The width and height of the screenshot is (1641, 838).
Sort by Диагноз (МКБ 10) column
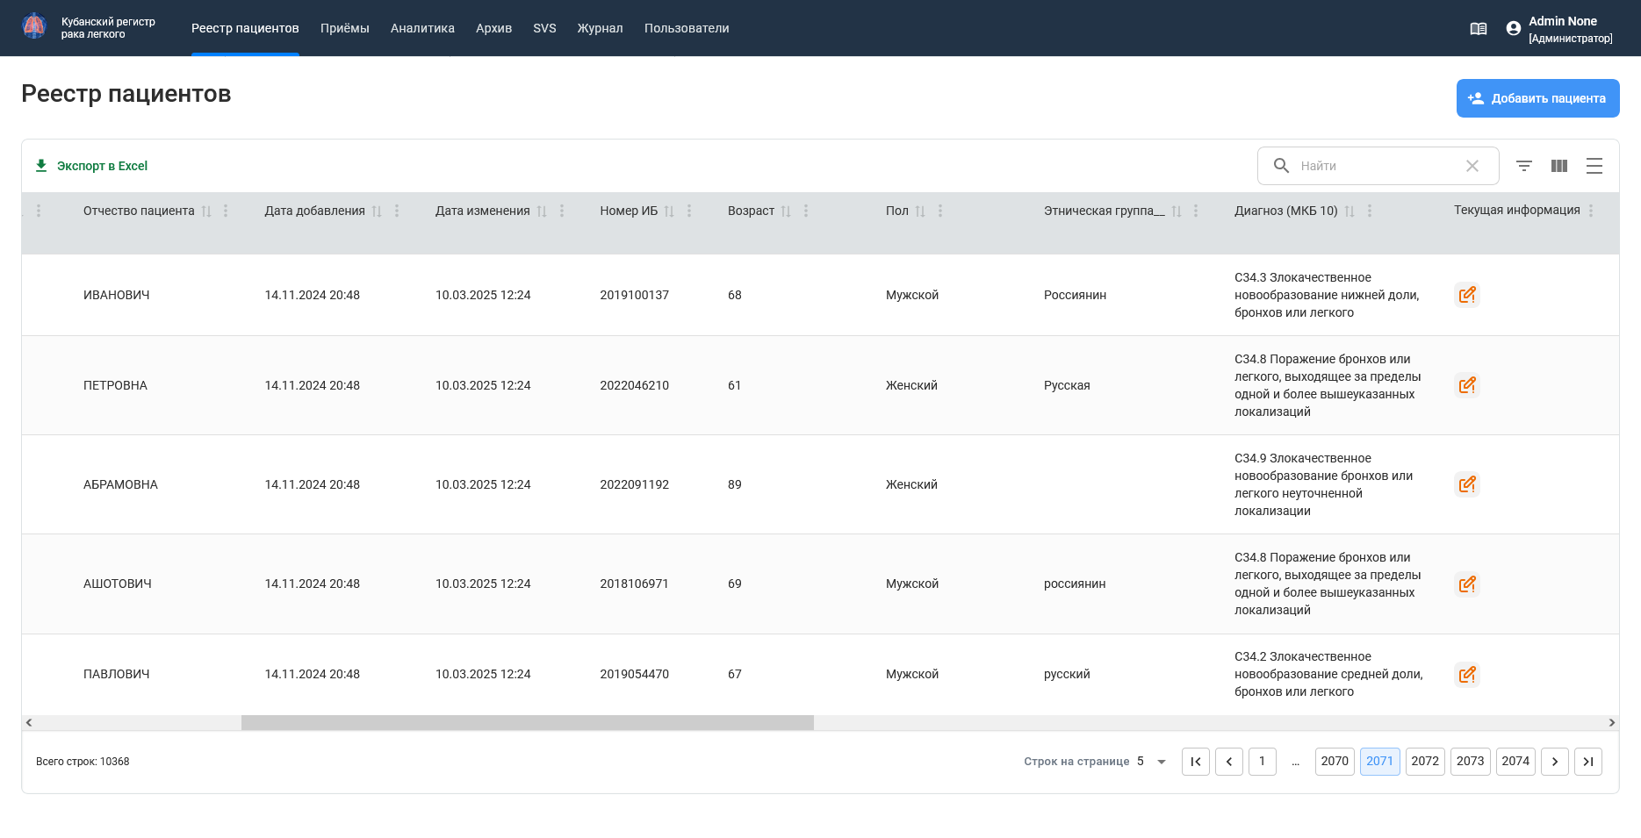click(1350, 211)
